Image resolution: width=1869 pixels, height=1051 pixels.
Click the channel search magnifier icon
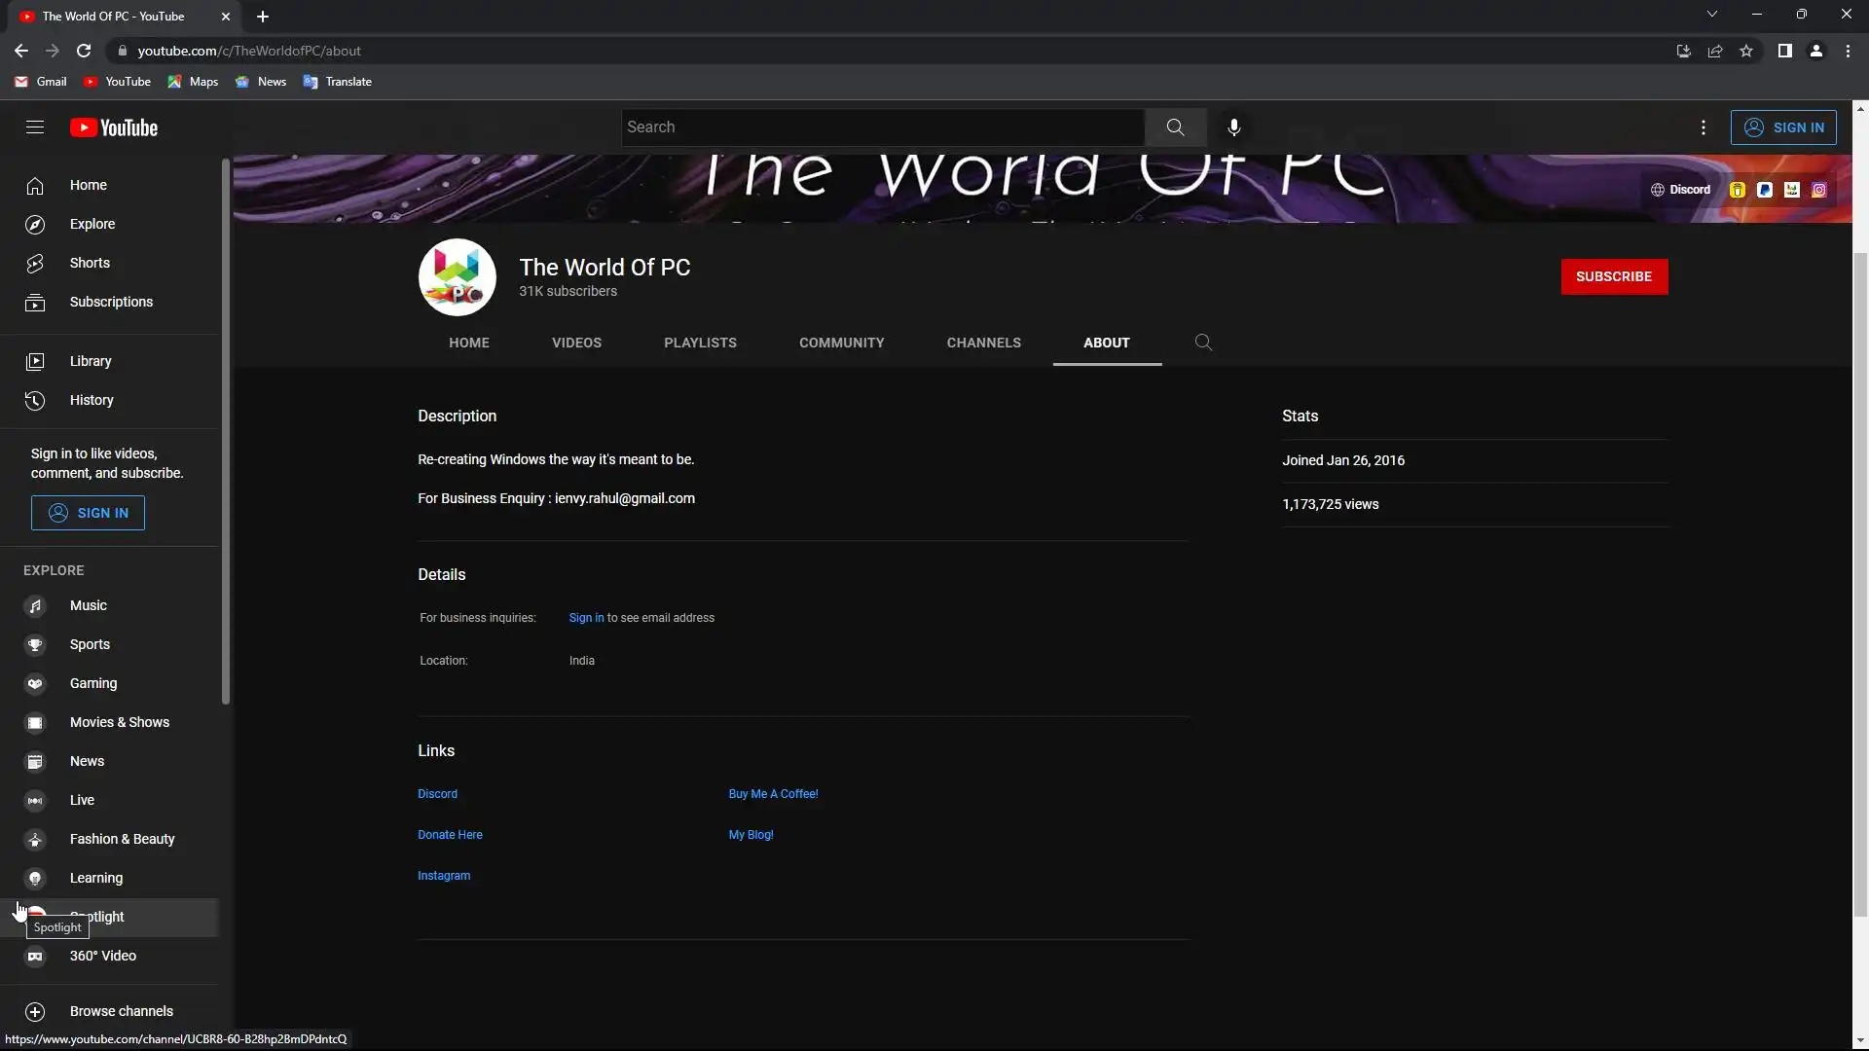click(x=1203, y=343)
